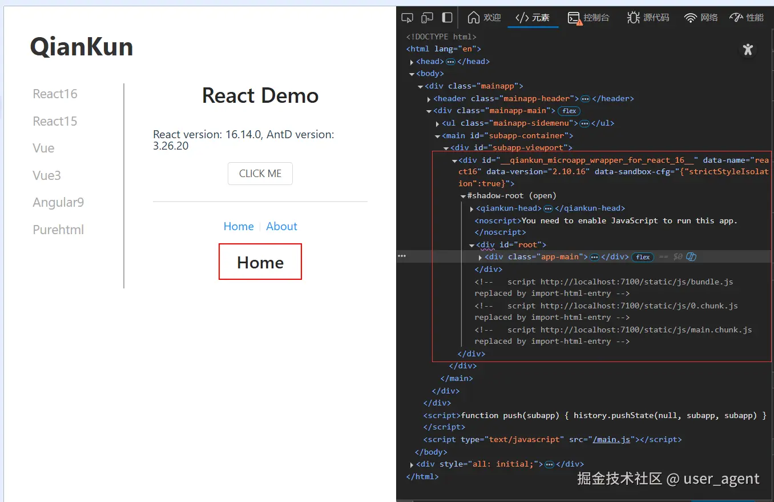Select the React15 sidebar menu item
Image resolution: width=774 pixels, height=502 pixels.
55,121
